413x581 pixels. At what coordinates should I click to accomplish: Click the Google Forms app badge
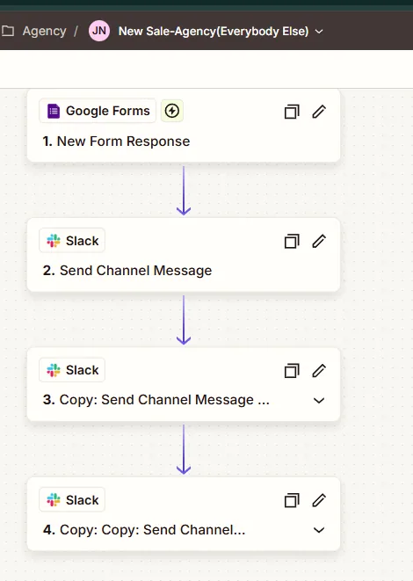click(x=98, y=111)
